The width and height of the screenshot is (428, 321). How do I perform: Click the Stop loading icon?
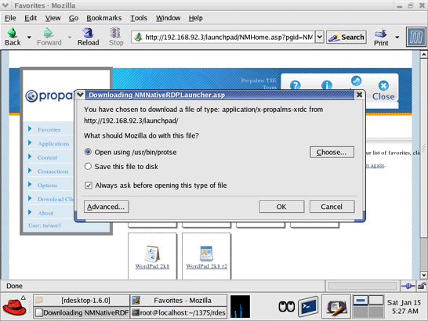[x=115, y=33]
